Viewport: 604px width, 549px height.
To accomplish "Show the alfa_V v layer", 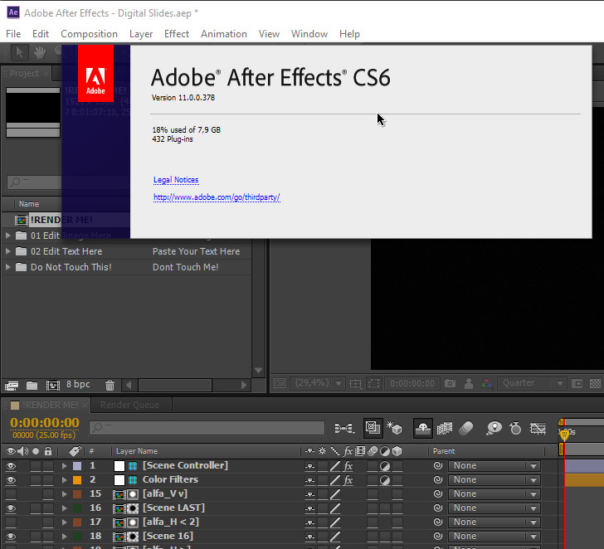I will (x=12, y=494).
